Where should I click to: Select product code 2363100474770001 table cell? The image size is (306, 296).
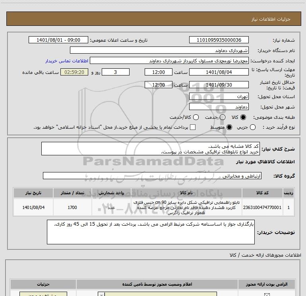tap(262, 207)
